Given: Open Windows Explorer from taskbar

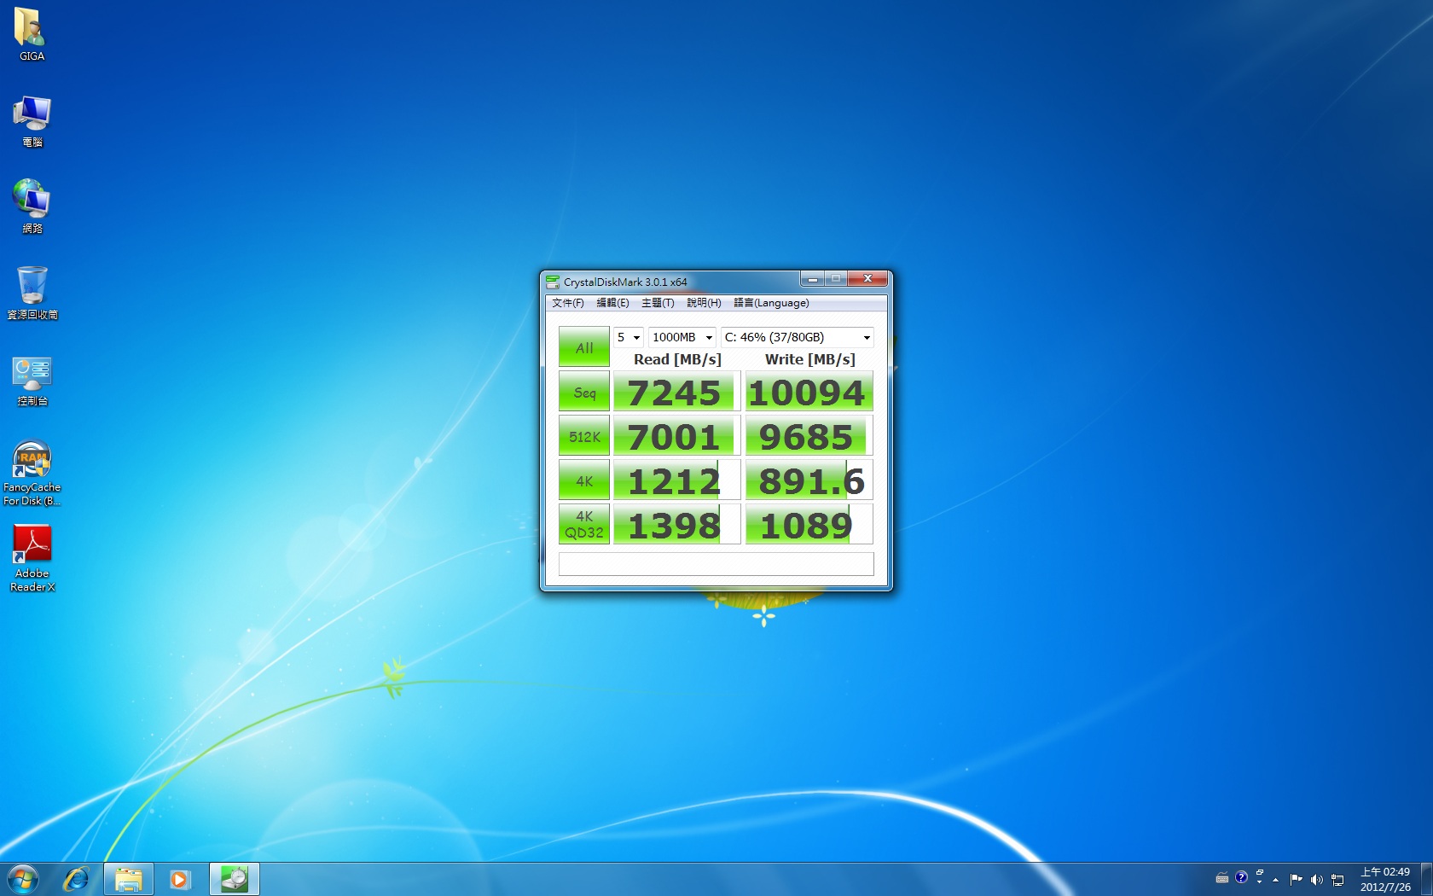Looking at the screenshot, I should [129, 878].
